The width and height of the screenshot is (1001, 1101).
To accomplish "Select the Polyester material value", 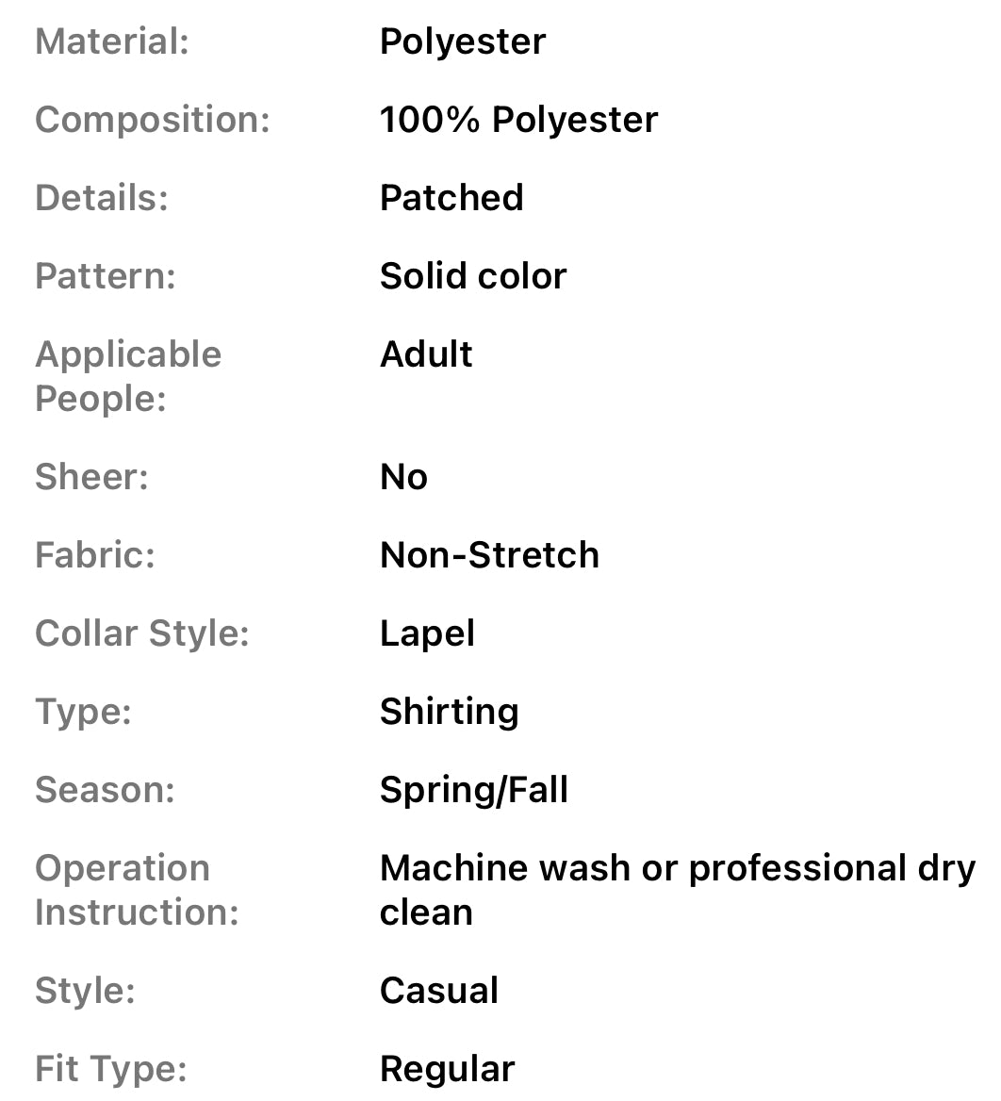I will pos(462,42).
